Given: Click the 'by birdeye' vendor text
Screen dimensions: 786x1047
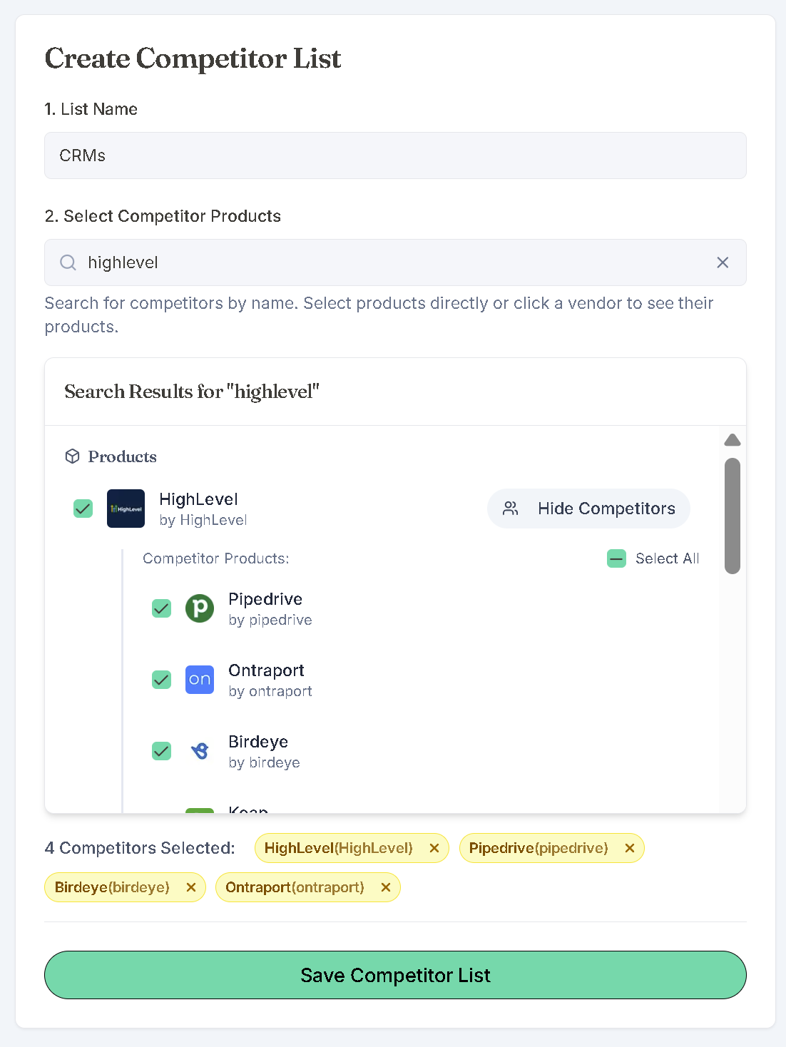Looking at the screenshot, I should click(x=264, y=762).
